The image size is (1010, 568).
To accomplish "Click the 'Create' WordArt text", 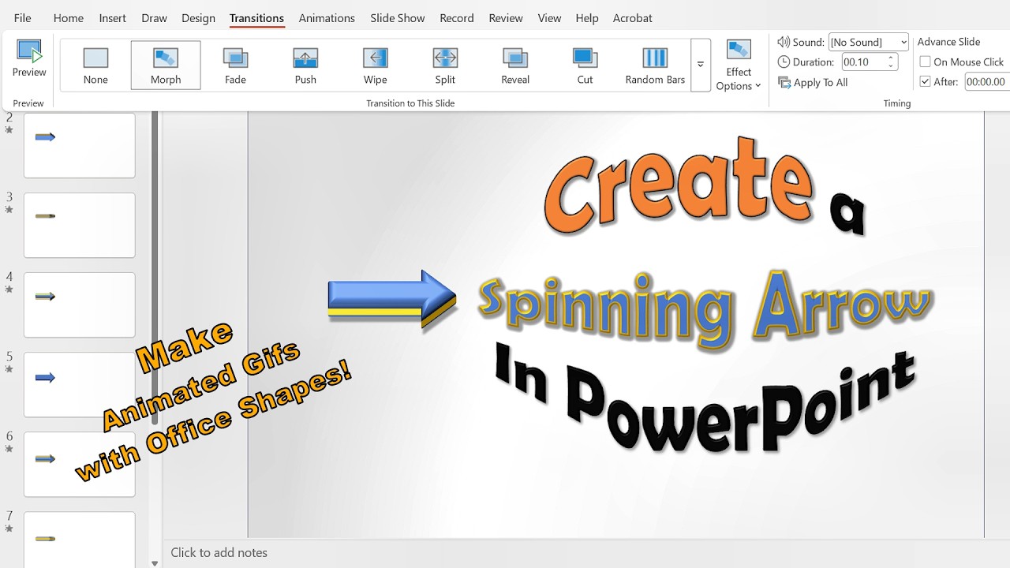I will (679, 185).
